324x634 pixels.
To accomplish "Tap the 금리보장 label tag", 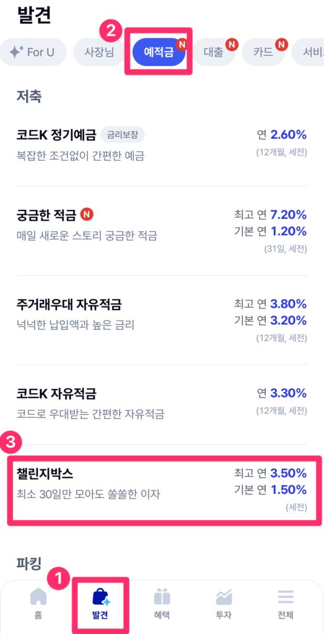I will [122, 135].
